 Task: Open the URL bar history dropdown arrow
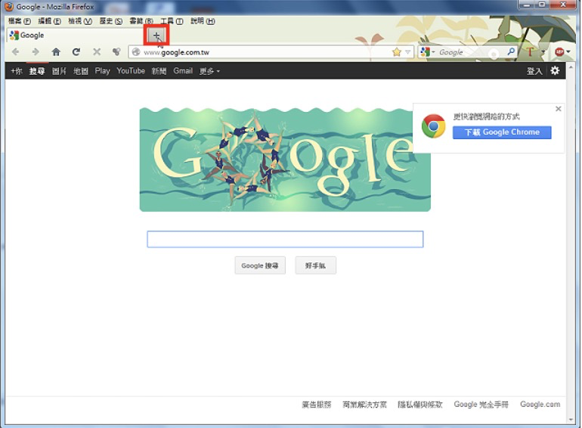click(408, 52)
